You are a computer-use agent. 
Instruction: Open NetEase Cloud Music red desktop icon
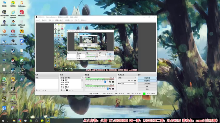pyautogui.click(x=21, y=13)
